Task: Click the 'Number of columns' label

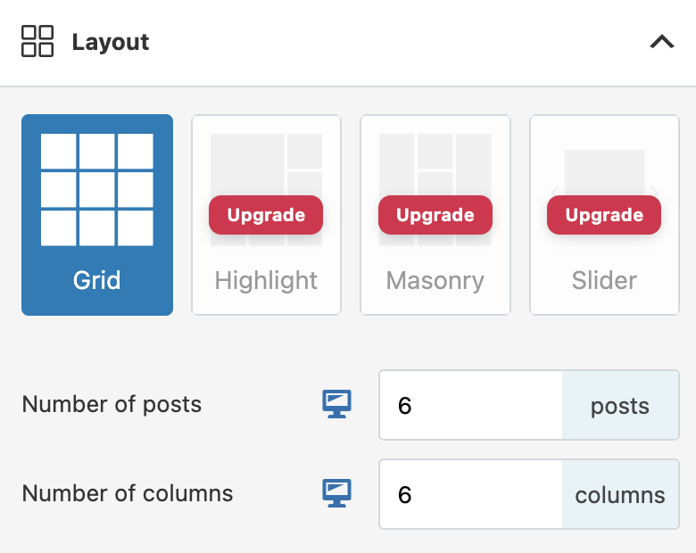Action: pyautogui.click(x=128, y=493)
